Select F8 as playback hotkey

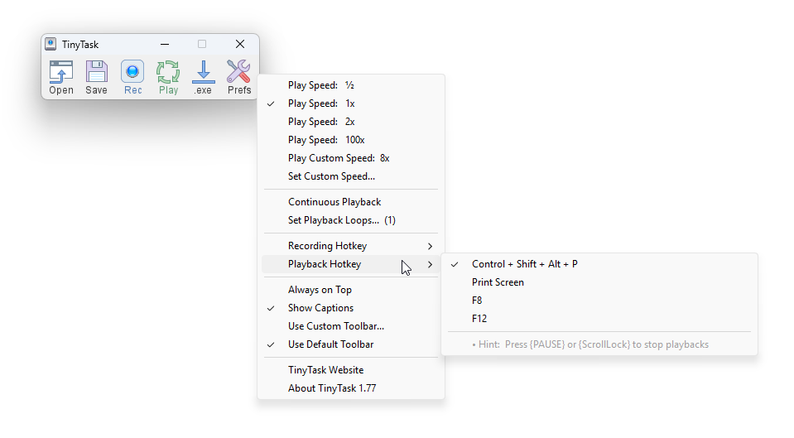point(599,301)
